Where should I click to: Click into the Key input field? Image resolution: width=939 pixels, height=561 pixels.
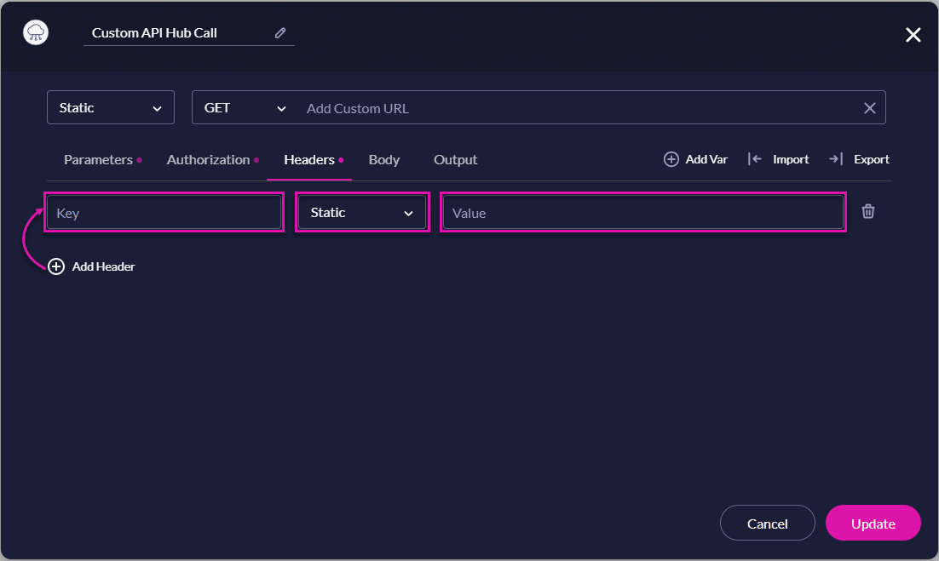tap(164, 212)
